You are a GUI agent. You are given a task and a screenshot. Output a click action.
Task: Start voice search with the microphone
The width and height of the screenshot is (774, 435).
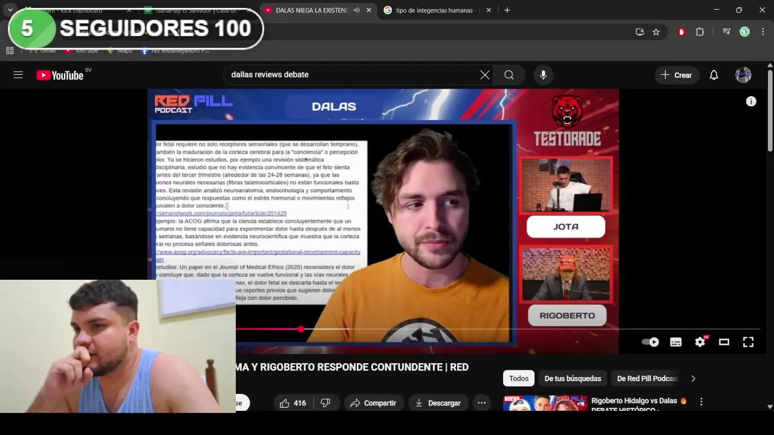(543, 75)
